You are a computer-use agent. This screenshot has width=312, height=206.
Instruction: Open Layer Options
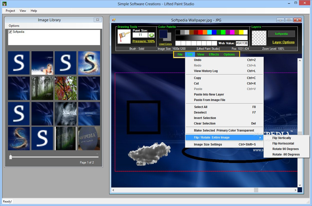tap(283, 42)
